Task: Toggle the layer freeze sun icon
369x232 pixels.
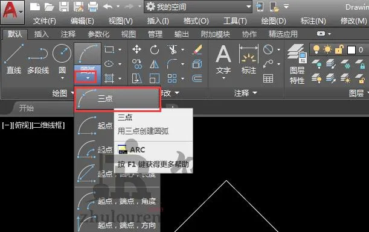Action: pyautogui.click(x=327, y=49)
